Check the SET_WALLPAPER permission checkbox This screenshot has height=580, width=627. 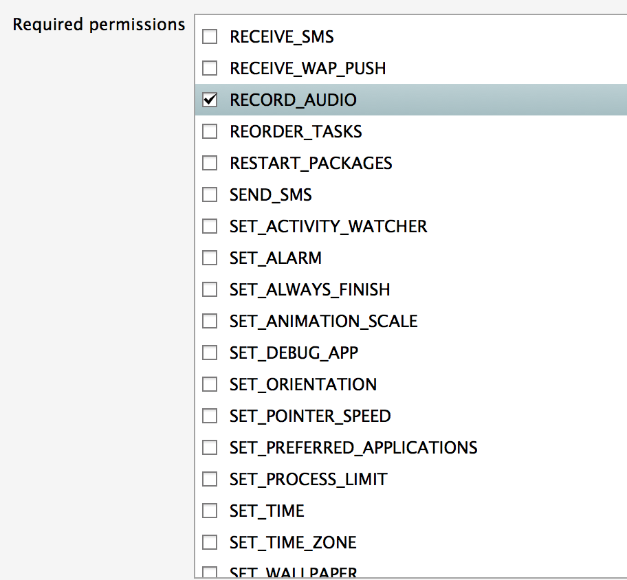pos(210,572)
